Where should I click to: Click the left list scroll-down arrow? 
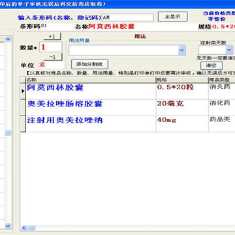(x=8, y=226)
